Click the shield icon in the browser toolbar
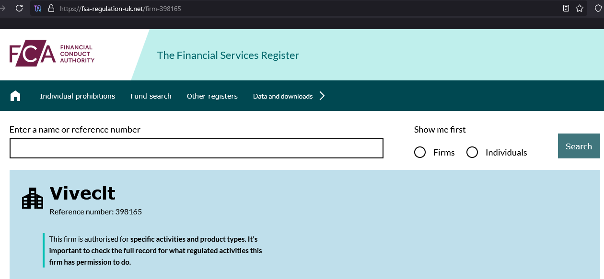Screen dimensions: 604x279 tap(598, 8)
